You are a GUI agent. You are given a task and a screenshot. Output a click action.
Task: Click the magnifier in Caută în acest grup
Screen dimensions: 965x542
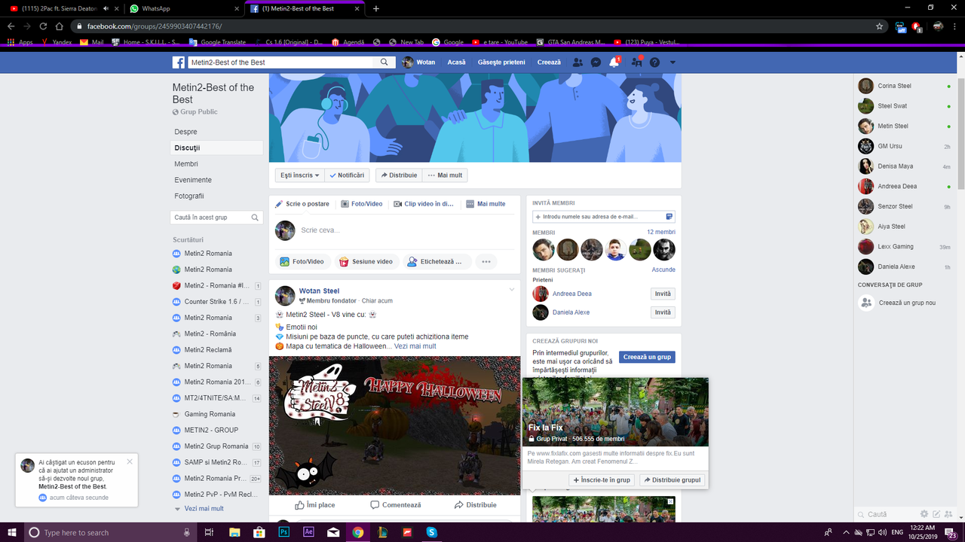256,217
